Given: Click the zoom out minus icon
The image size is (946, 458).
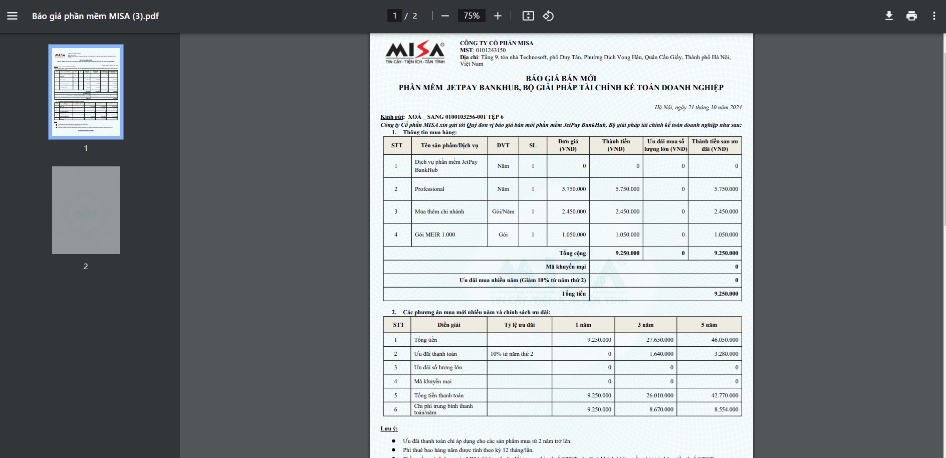Looking at the screenshot, I should click(445, 16).
